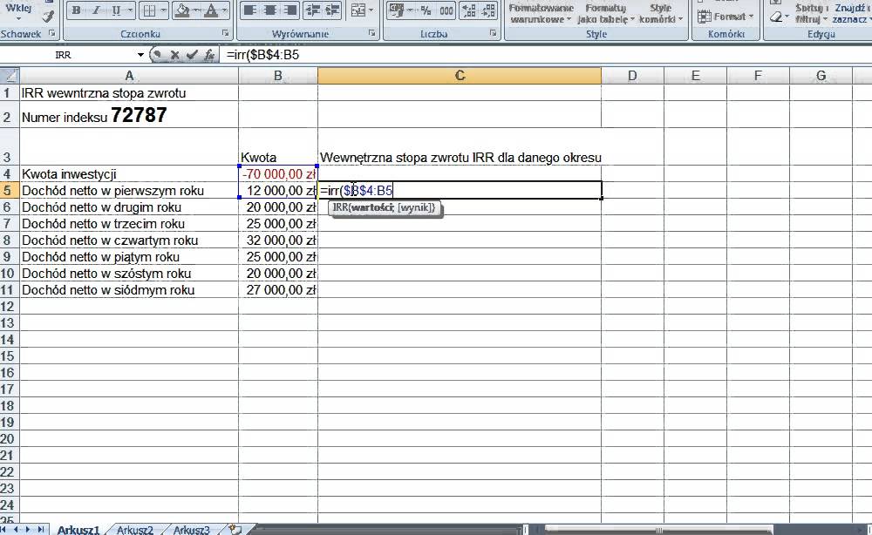Cancel formula entry with X button
872x535 pixels.
tap(174, 54)
